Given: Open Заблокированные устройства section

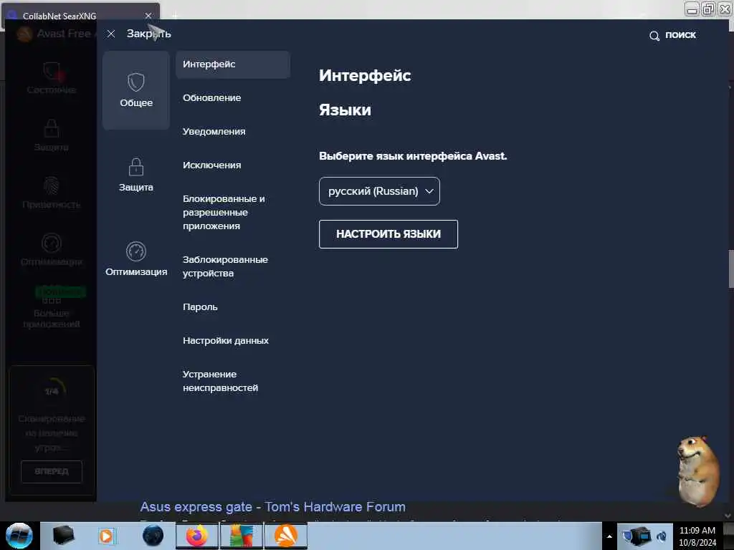Looking at the screenshot, I should tap(225, 266).
